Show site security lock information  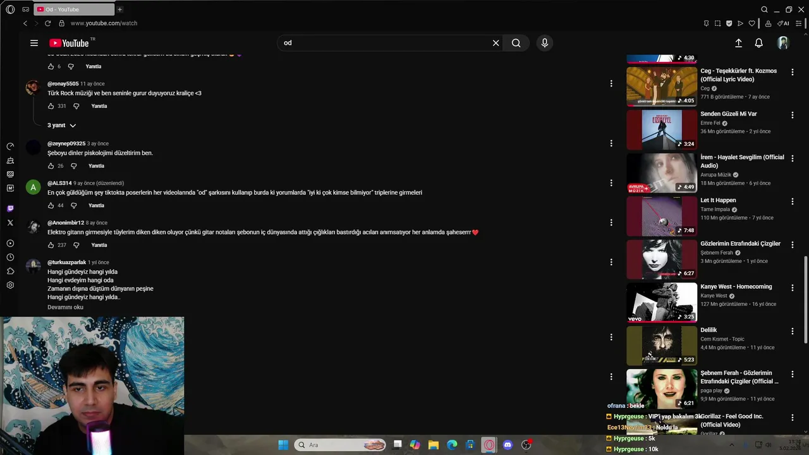[x=61, y=23]
